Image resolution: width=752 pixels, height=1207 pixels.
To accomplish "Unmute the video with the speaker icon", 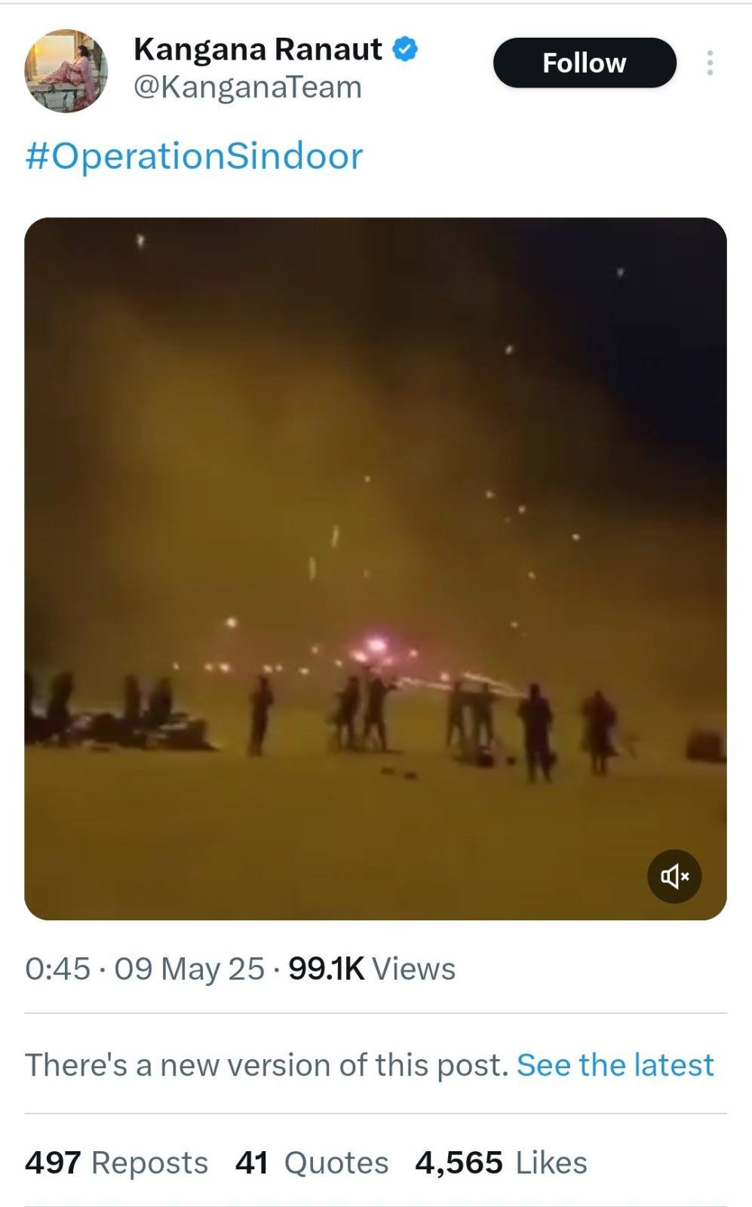I will coord(674,876).
